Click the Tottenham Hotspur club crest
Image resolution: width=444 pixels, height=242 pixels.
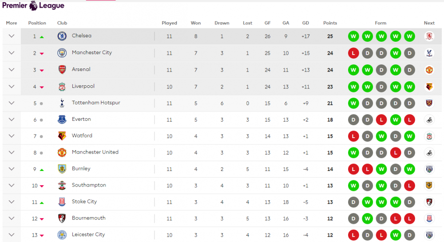point(62,103)
